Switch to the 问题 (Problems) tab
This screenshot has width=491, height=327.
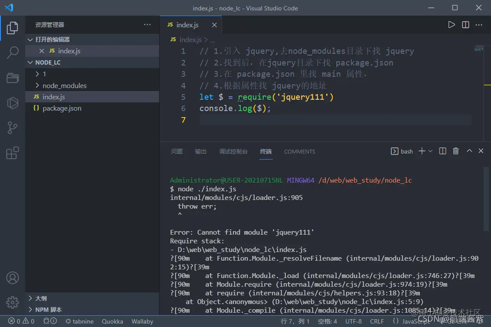point(177,151)
